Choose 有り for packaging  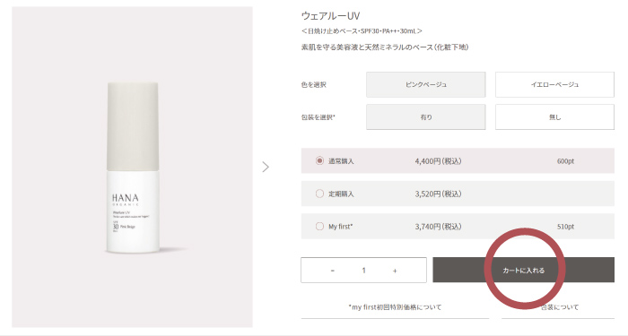[426, 116]
